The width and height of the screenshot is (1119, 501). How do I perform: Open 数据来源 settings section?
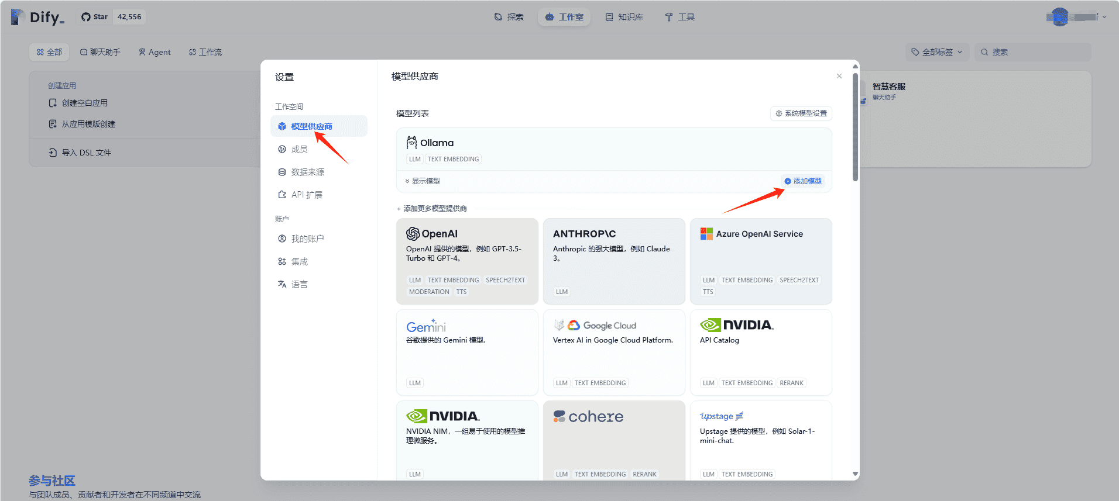[x=319, y=172]
